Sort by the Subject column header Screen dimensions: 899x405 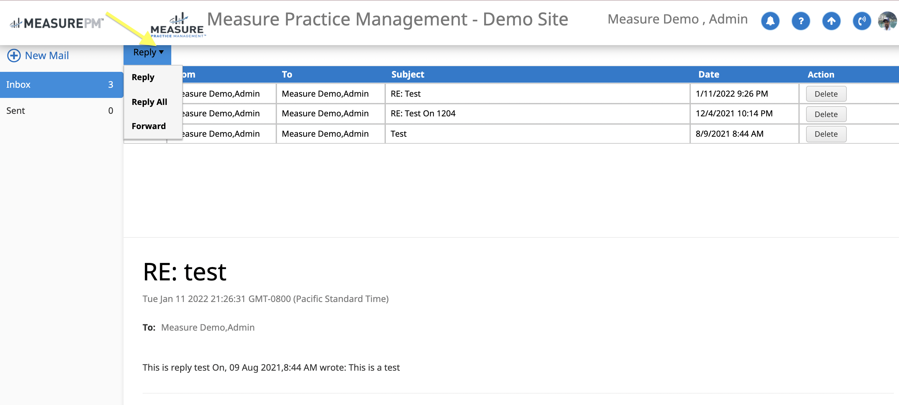tap(407, 74)
